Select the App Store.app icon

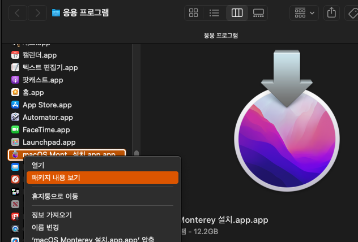(15, 105)
